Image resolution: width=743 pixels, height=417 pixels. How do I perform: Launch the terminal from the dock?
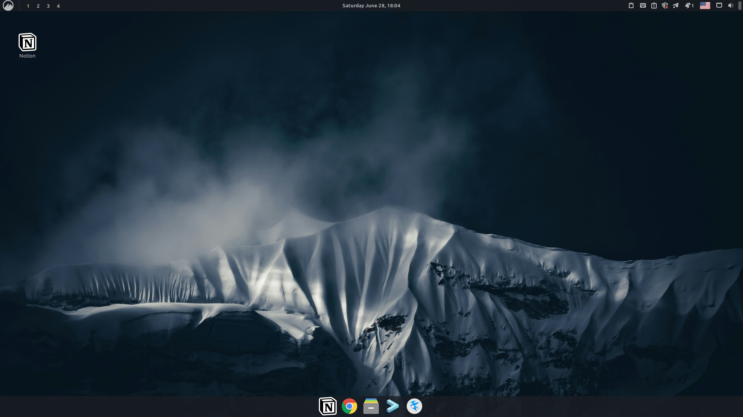pos(392,406)
